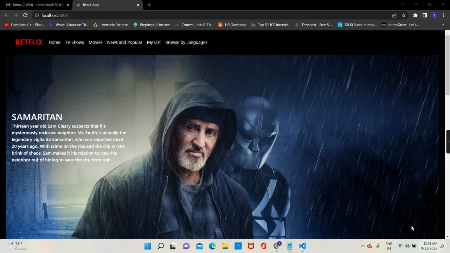This screenshot has width=450, height=253.
Task: Open the Windows Start menu
Action: 148,246
